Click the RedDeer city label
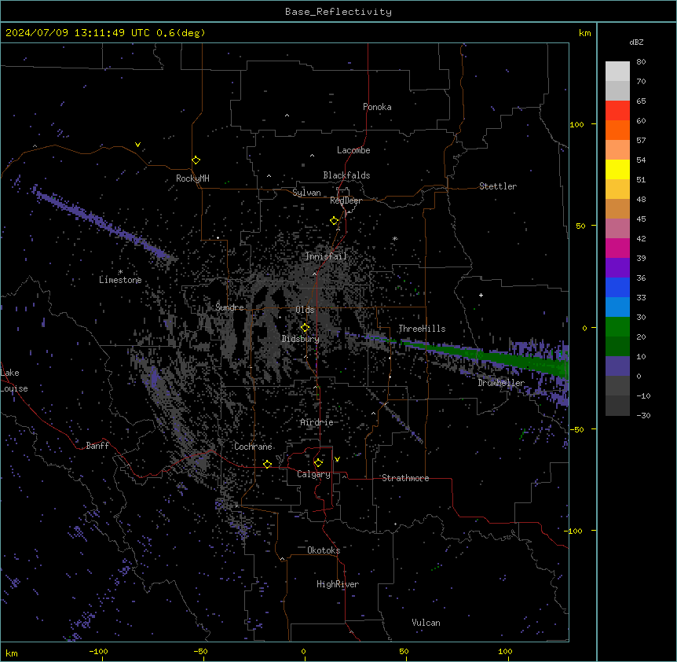The width and height of the screenshot is (677, 662). click(x=346, y=200)
